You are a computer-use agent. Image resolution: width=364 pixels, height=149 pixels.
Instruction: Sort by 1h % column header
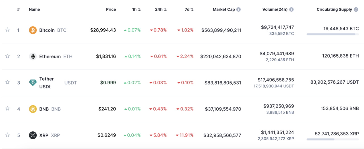tap(136, 9)
